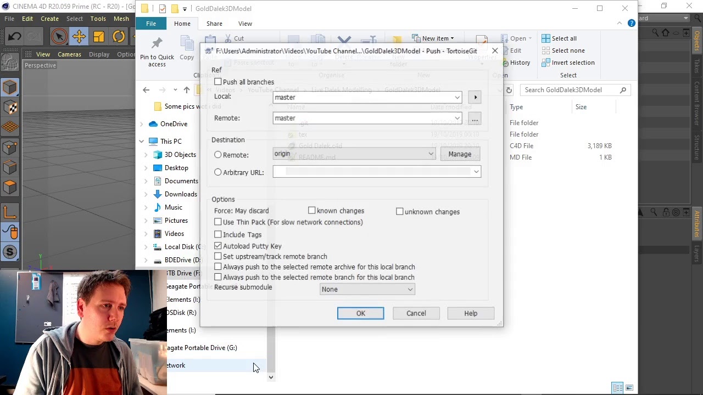Screen dimensions: 703x395
Task: Click Invert selection in Explorer ribbon
Action: (568, 63)
